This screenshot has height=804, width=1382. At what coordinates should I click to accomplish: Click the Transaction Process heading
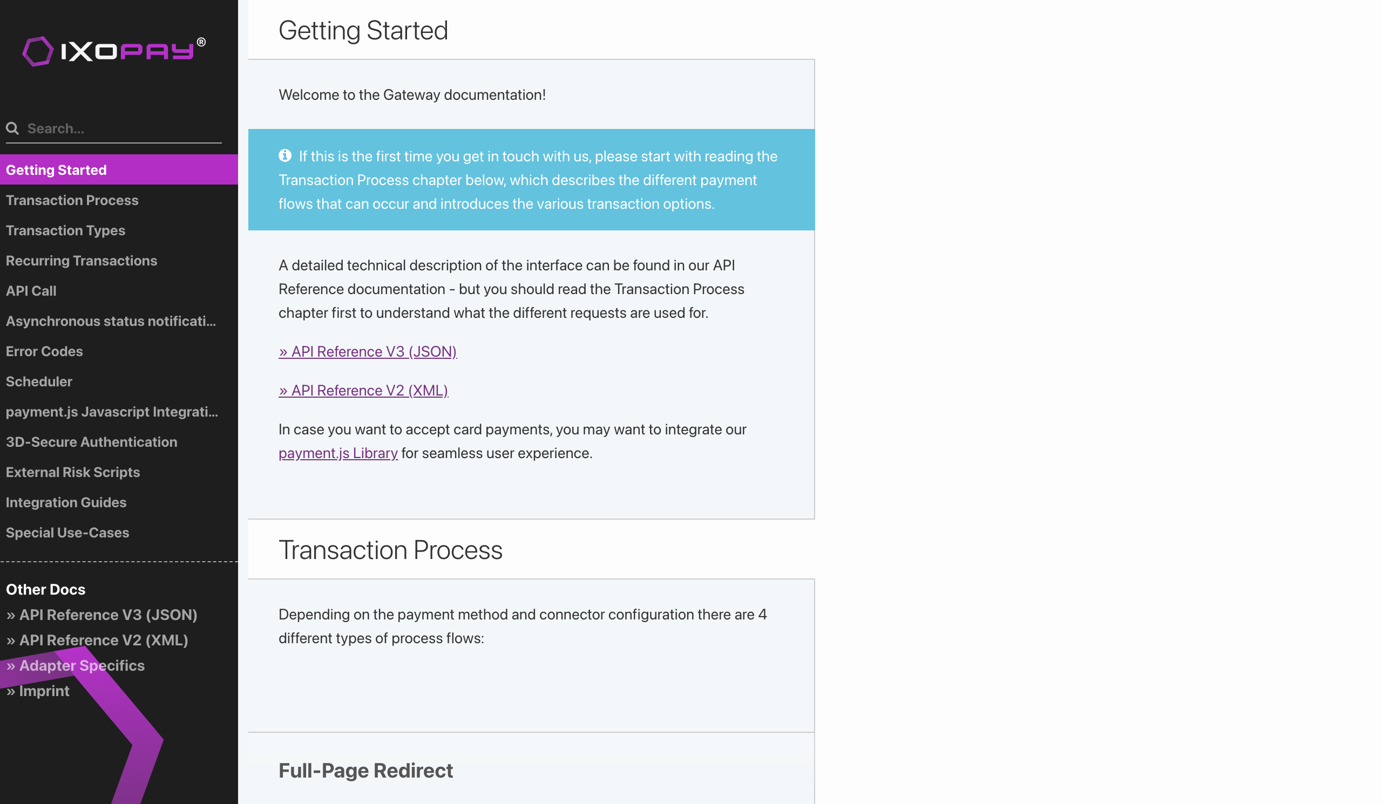[390, 549]
